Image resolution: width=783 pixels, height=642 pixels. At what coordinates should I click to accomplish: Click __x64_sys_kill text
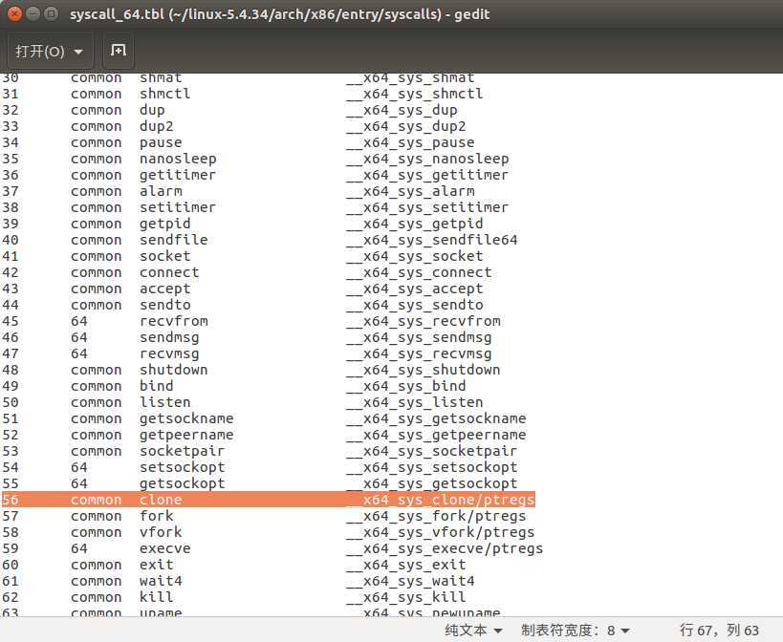(x=406, y=597)
